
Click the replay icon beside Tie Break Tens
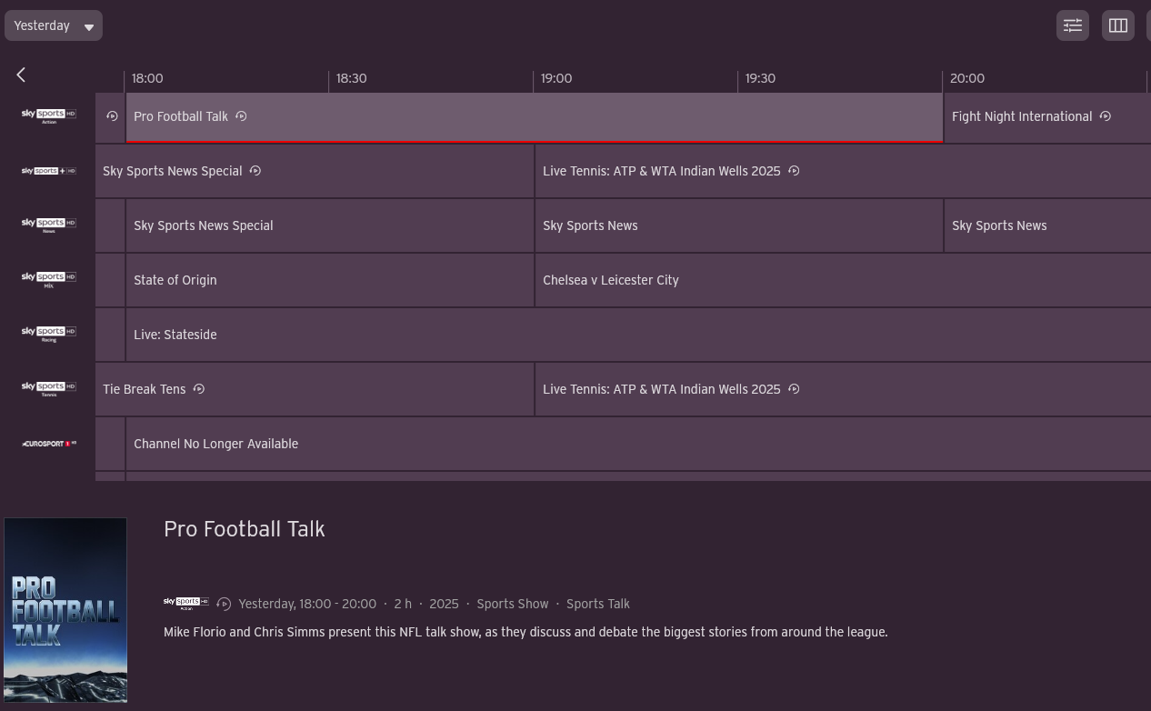[198, 389]
